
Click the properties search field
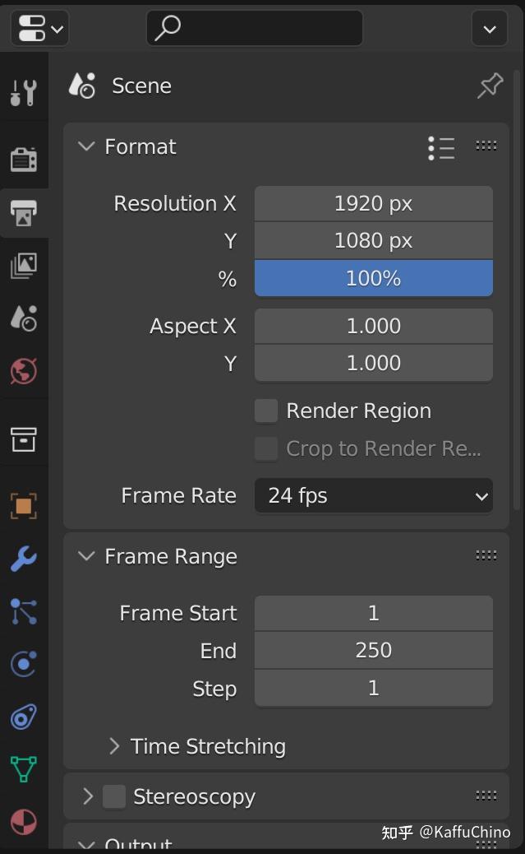[255, 28]
